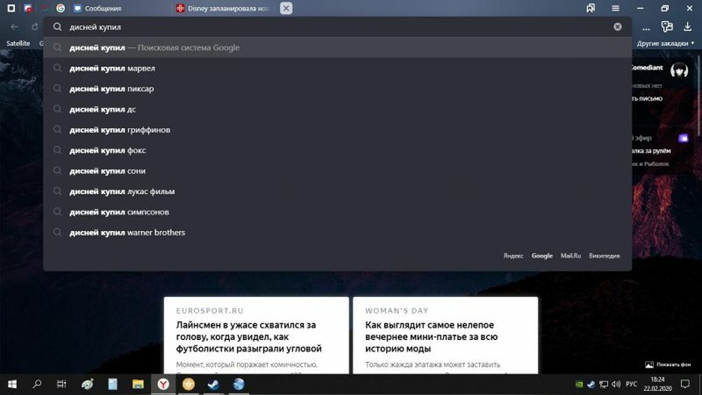Click the pinned Google tab icon
The image size is (702, 395).
pyautogui.click(x=60, y=8)
